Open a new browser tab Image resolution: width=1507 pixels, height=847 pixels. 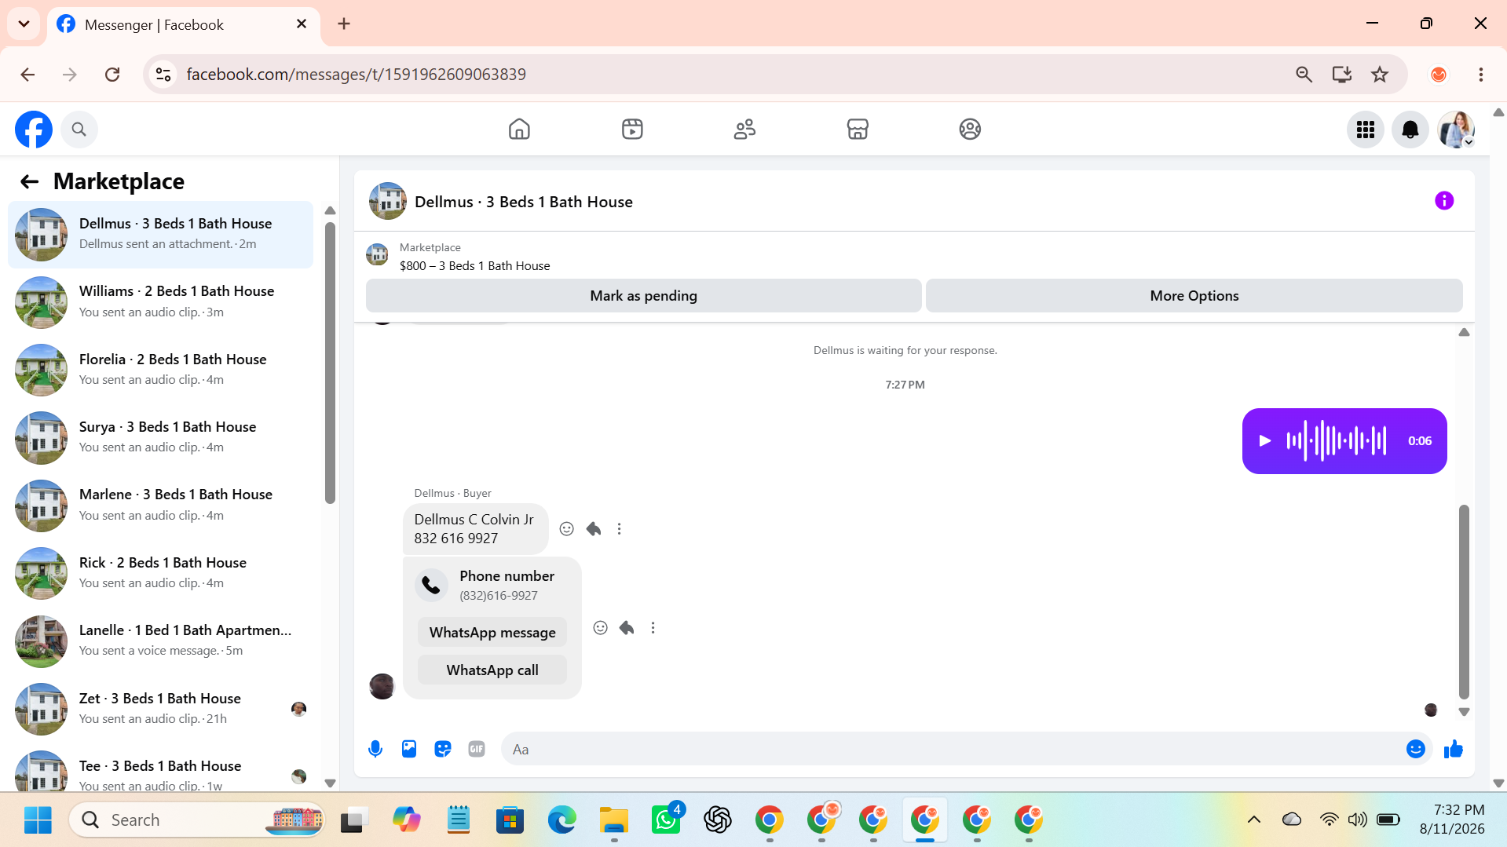(344, 24)
